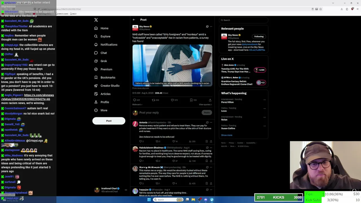Go back using the arrow beside Post

tap(134, 20)
